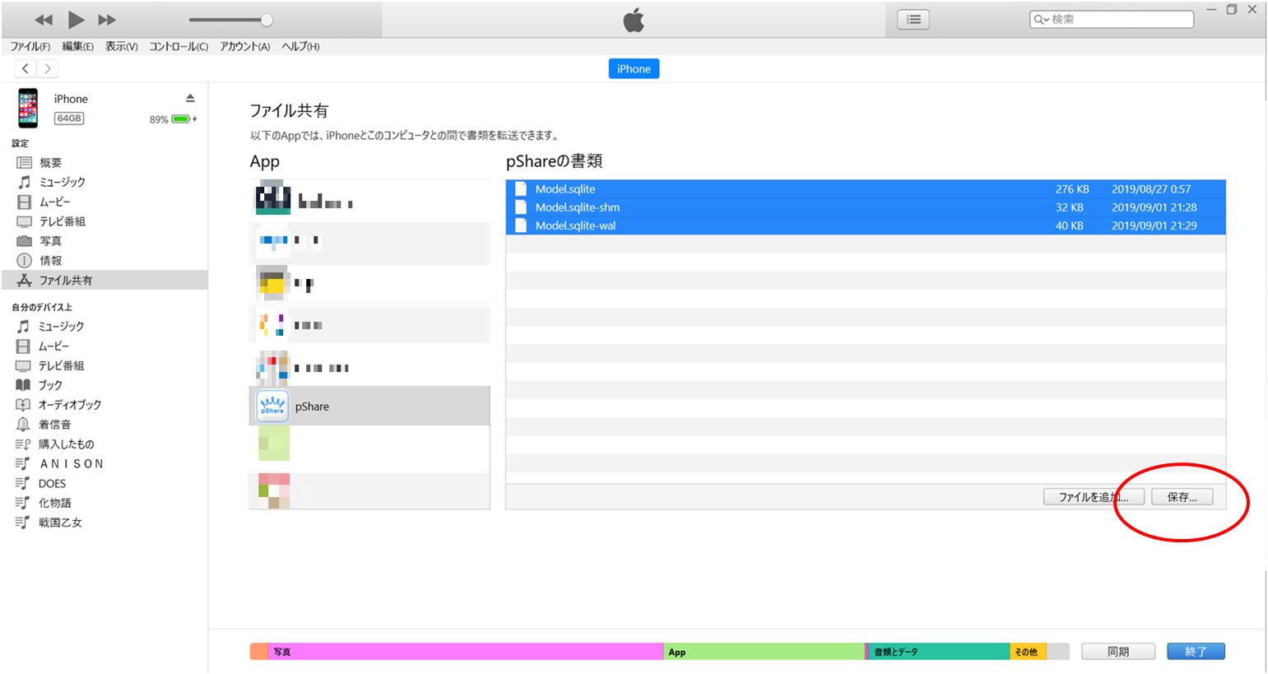
Task: Open ブック in the device list
Action: (105, 385)
